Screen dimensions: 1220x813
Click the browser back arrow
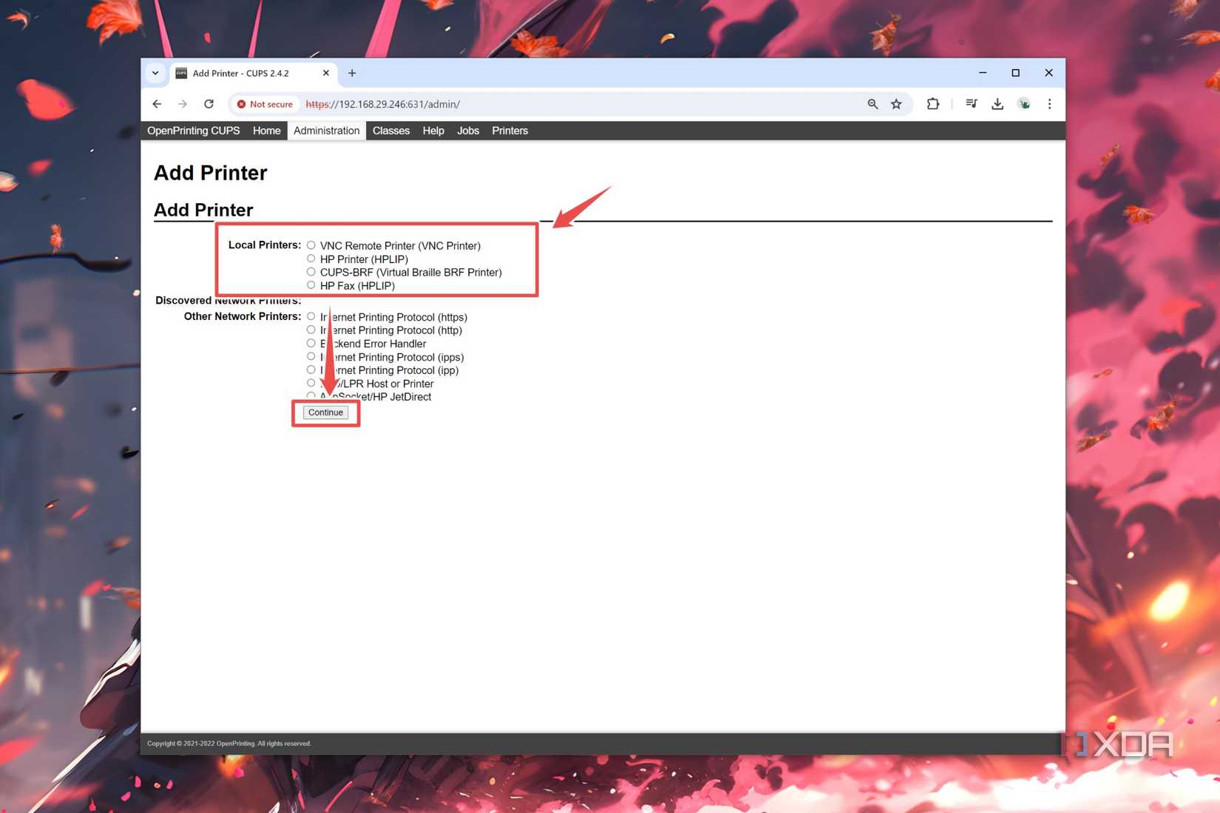coord(157,103)
